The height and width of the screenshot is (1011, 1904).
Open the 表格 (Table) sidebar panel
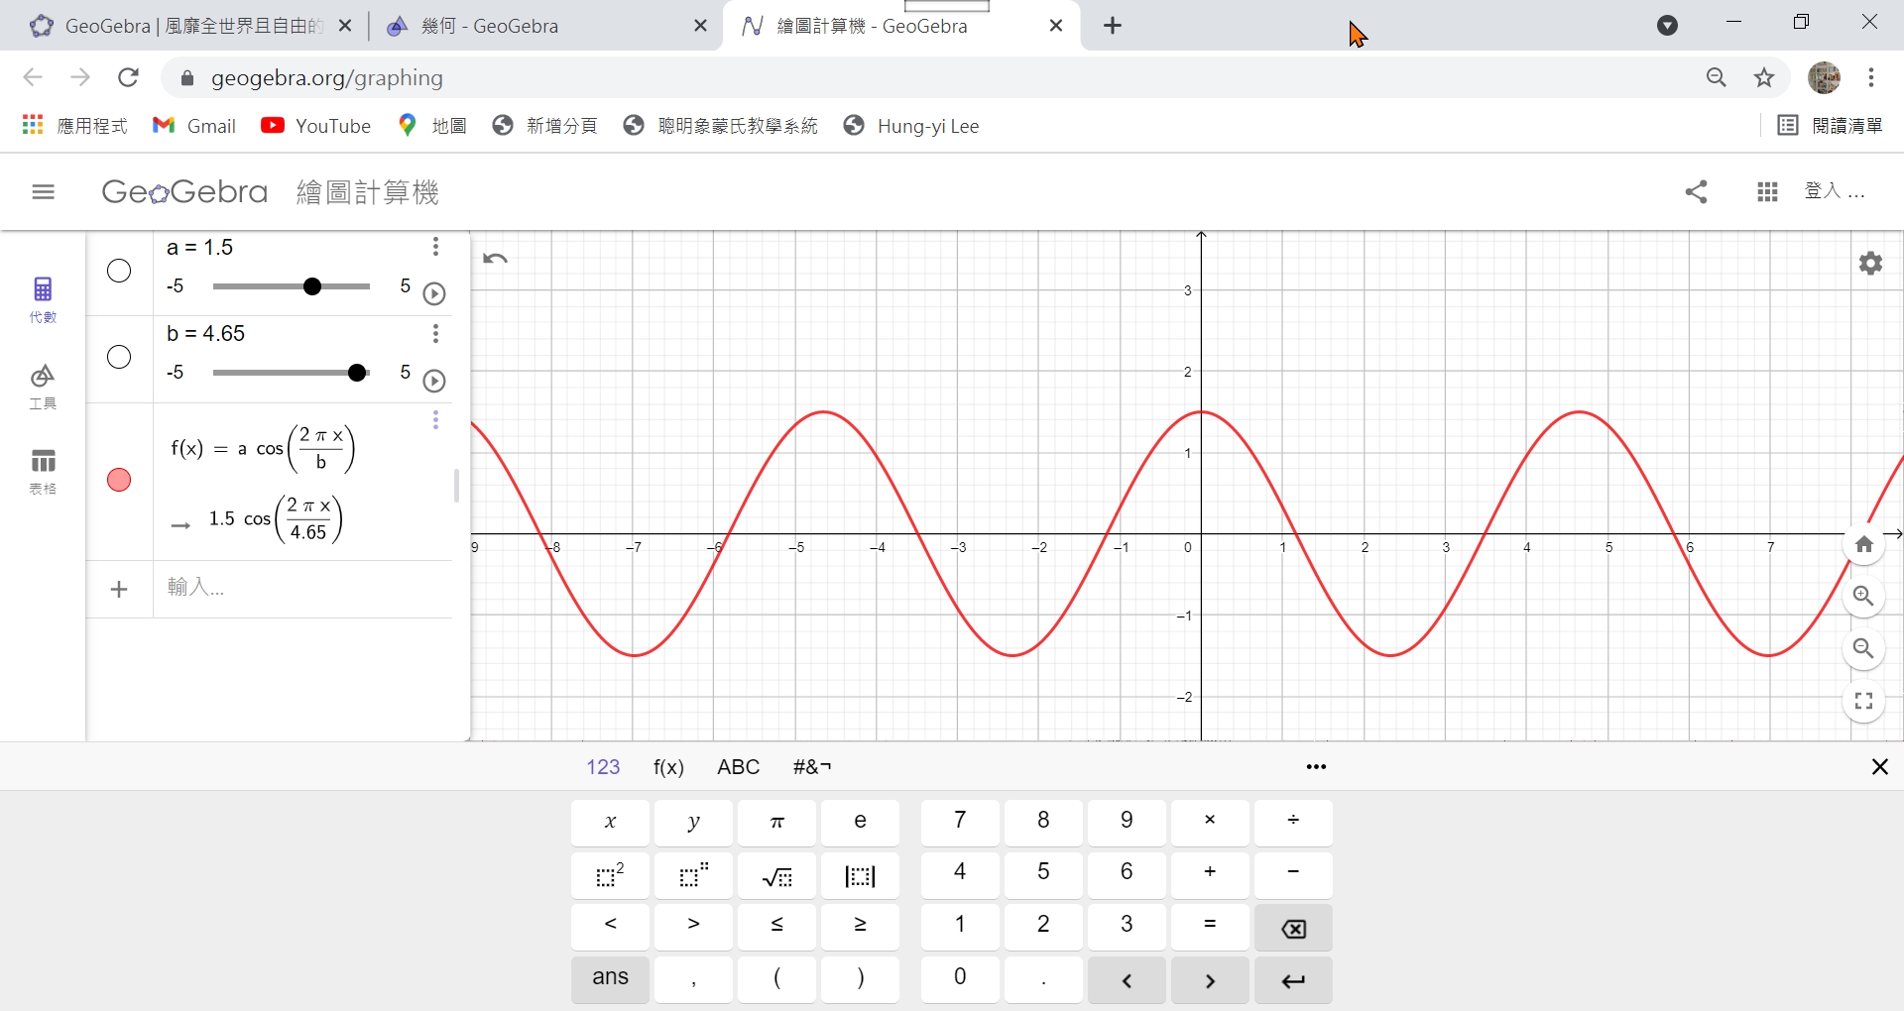[x=43, y=469]
